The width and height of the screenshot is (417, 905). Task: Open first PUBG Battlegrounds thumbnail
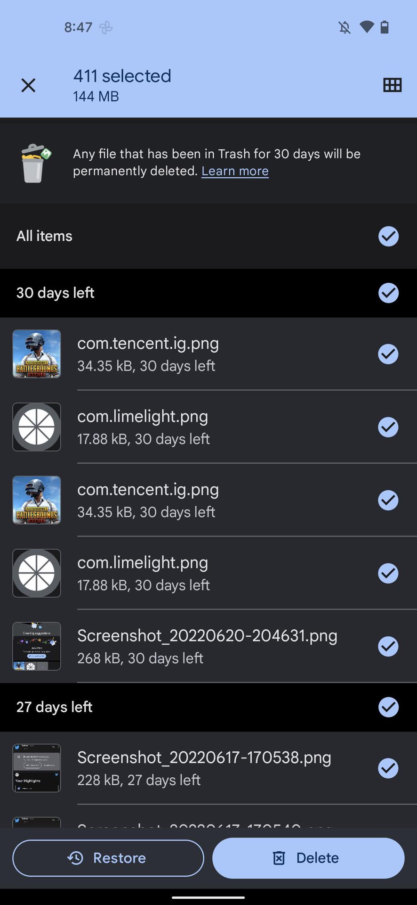37,354
